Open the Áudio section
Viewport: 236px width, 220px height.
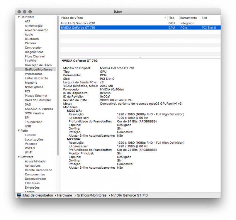coord(29,35)
